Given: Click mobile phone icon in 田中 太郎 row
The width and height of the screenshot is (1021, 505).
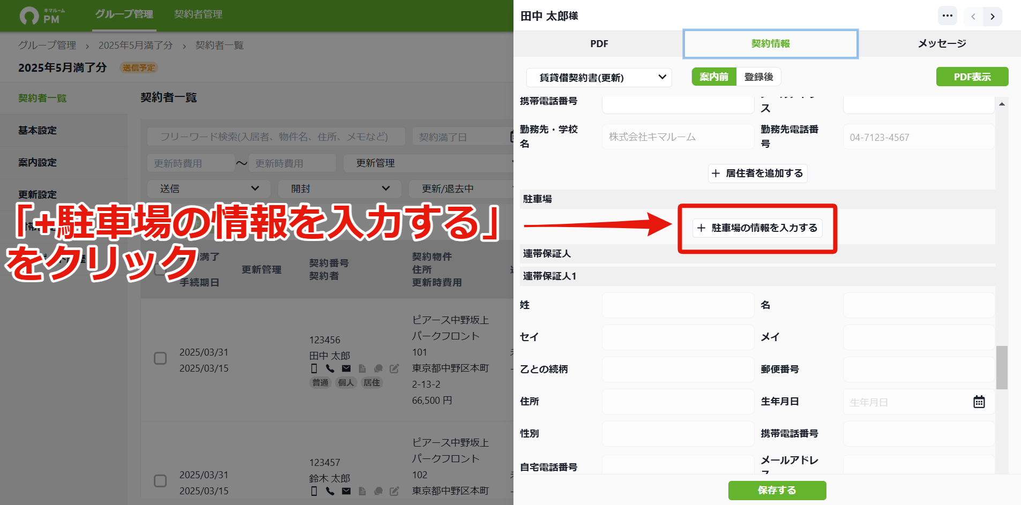Looking at the screenshot, I should click(x=314, y=368).
